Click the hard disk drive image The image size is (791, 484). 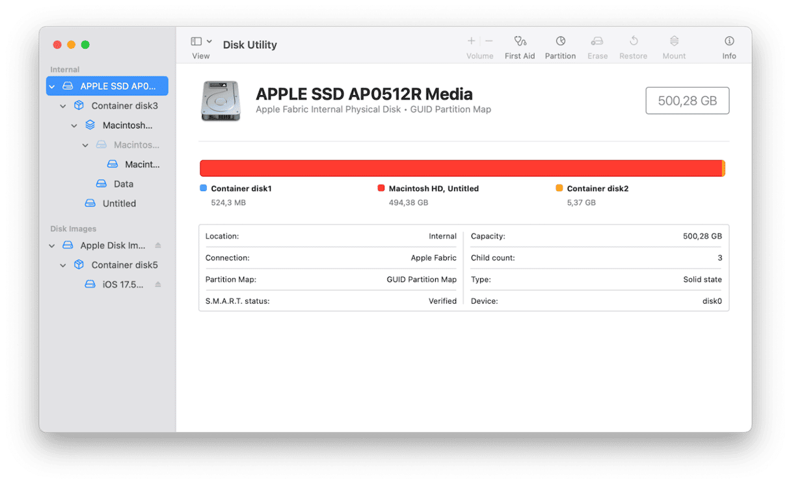click(x=221, y=101)
